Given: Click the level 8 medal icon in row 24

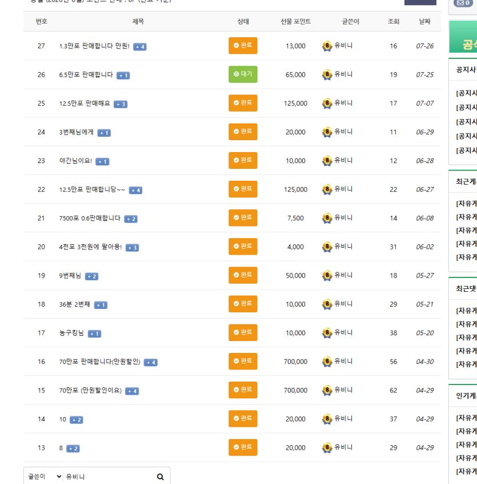Looking at the screenshot, I should pos(327,132).
